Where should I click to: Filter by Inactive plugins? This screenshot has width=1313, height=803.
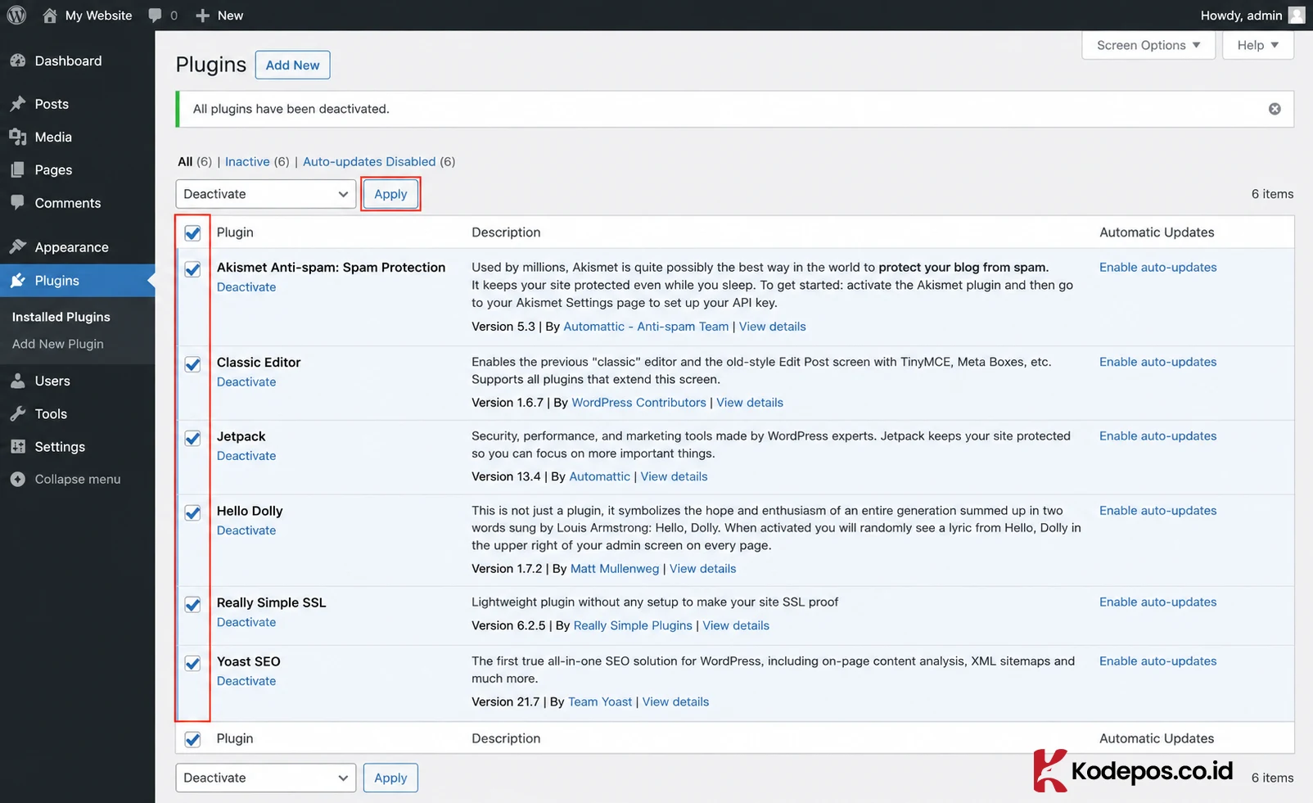tap(247, 161)
